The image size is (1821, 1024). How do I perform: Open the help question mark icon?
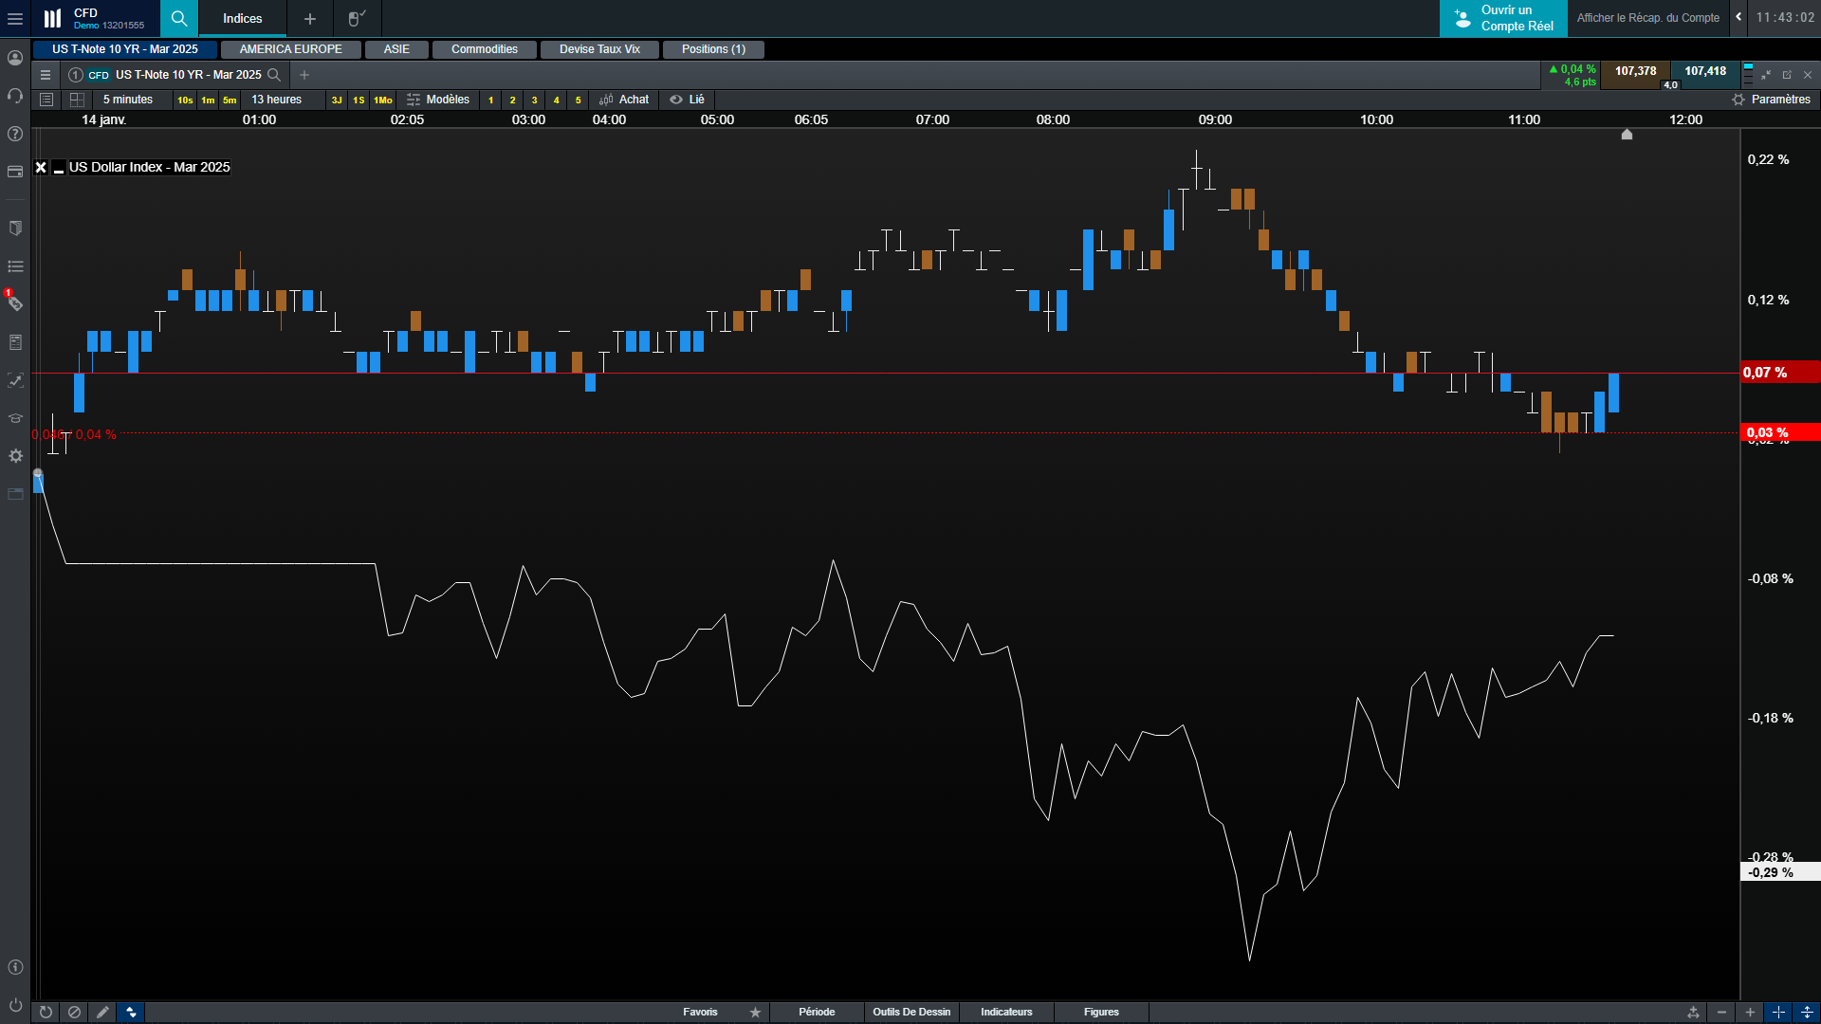[15, 134]
